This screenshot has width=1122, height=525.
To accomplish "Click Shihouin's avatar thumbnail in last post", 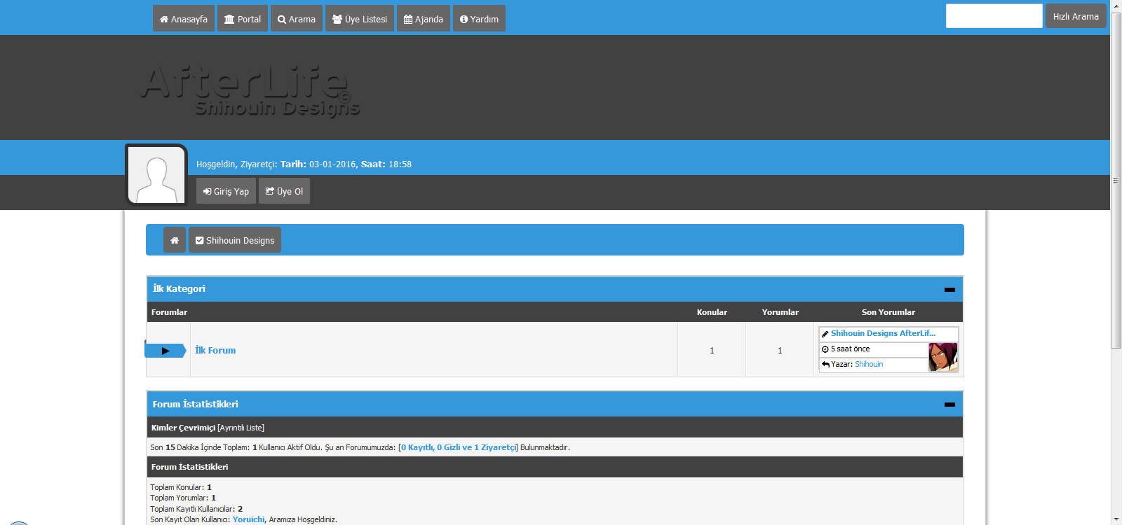I will [942, 357].
